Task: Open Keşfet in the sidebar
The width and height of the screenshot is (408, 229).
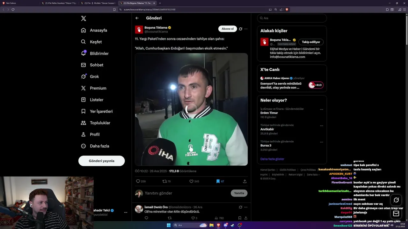Action: (92, 42)
